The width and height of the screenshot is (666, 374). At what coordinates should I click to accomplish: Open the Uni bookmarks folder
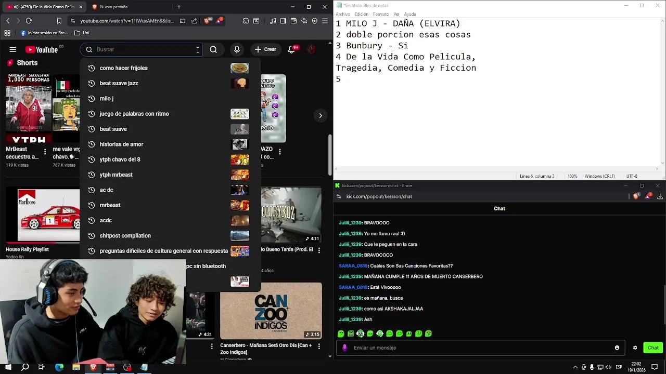(82, 33)
